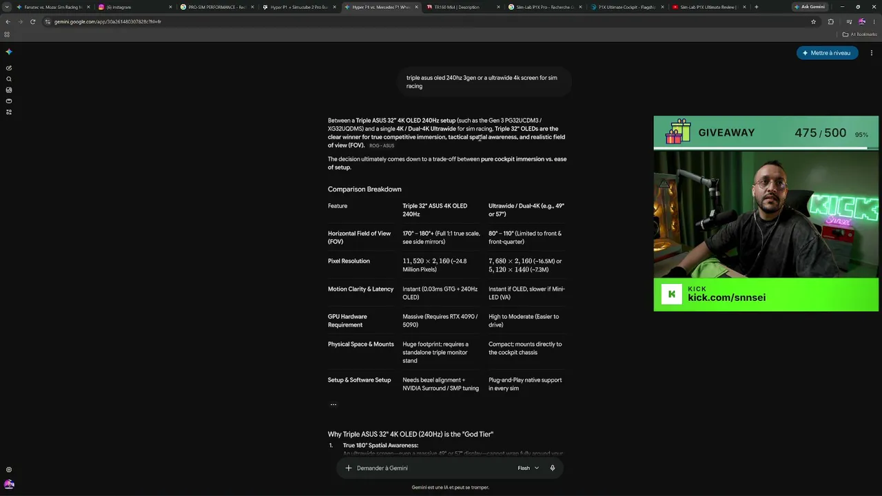This screenshot has width=882, height=496.
Task: Click the Mettre à niveau upgrade button
Action: [x=827, y=53]
